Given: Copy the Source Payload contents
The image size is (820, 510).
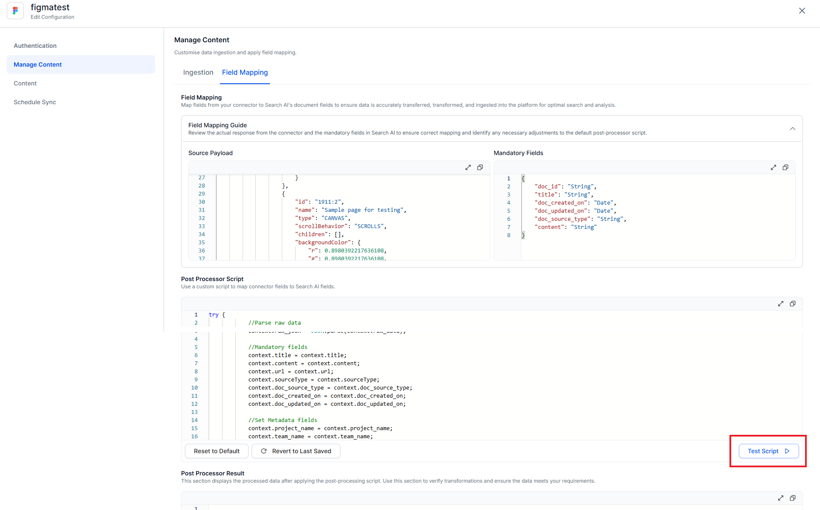Looking at the screenshot, I should [480, 167].
